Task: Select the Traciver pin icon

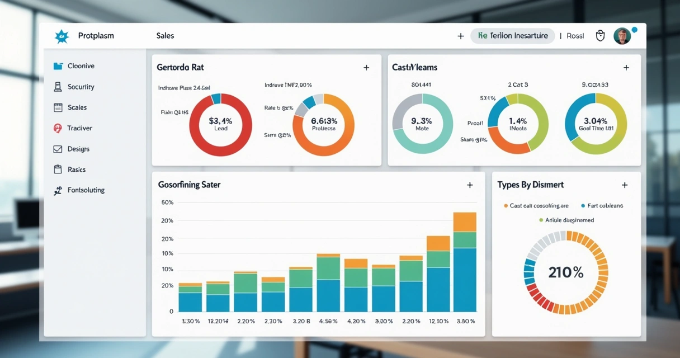Action: [58, 128]
